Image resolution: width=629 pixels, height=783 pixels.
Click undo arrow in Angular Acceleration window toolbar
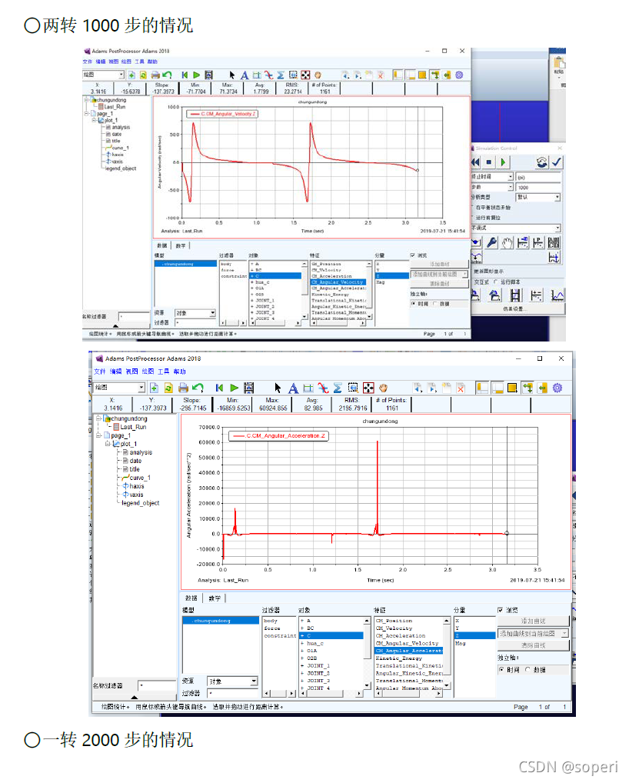tap(198, 388)
